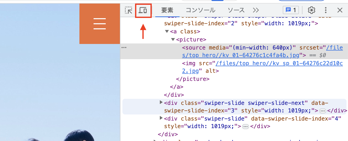348x141 pixels.
Task: Open the hamburger menu on orange background
Action: pos(99,24)
